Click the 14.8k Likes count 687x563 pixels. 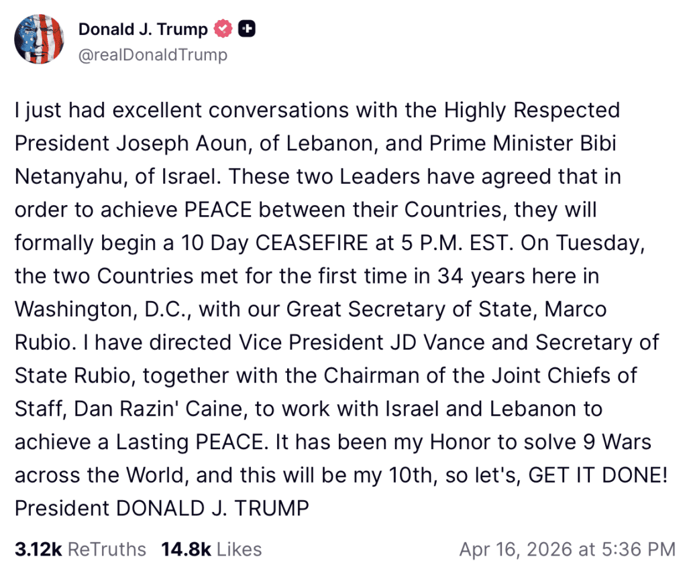(184, 549)
